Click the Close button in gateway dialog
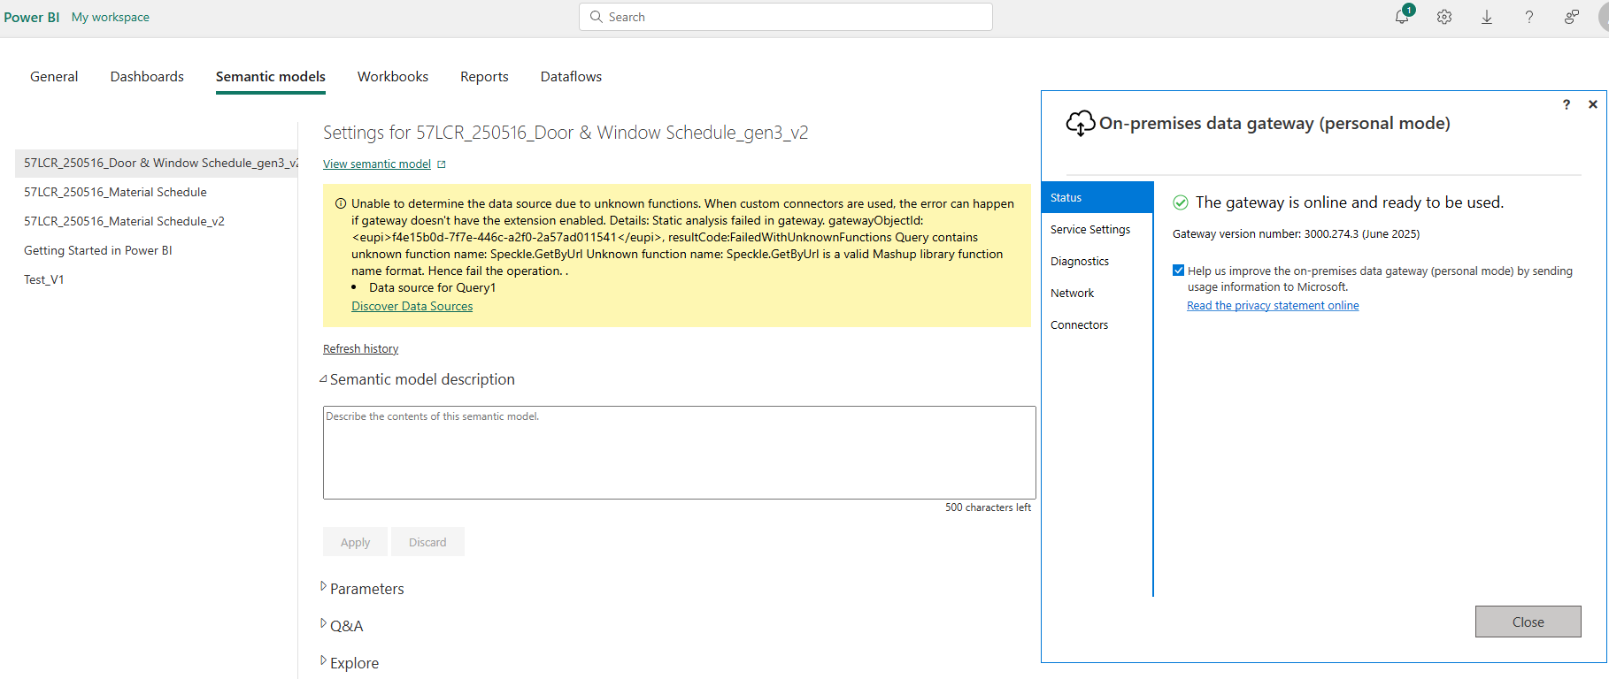The image size is (1609, 679). coord(1528,622)
